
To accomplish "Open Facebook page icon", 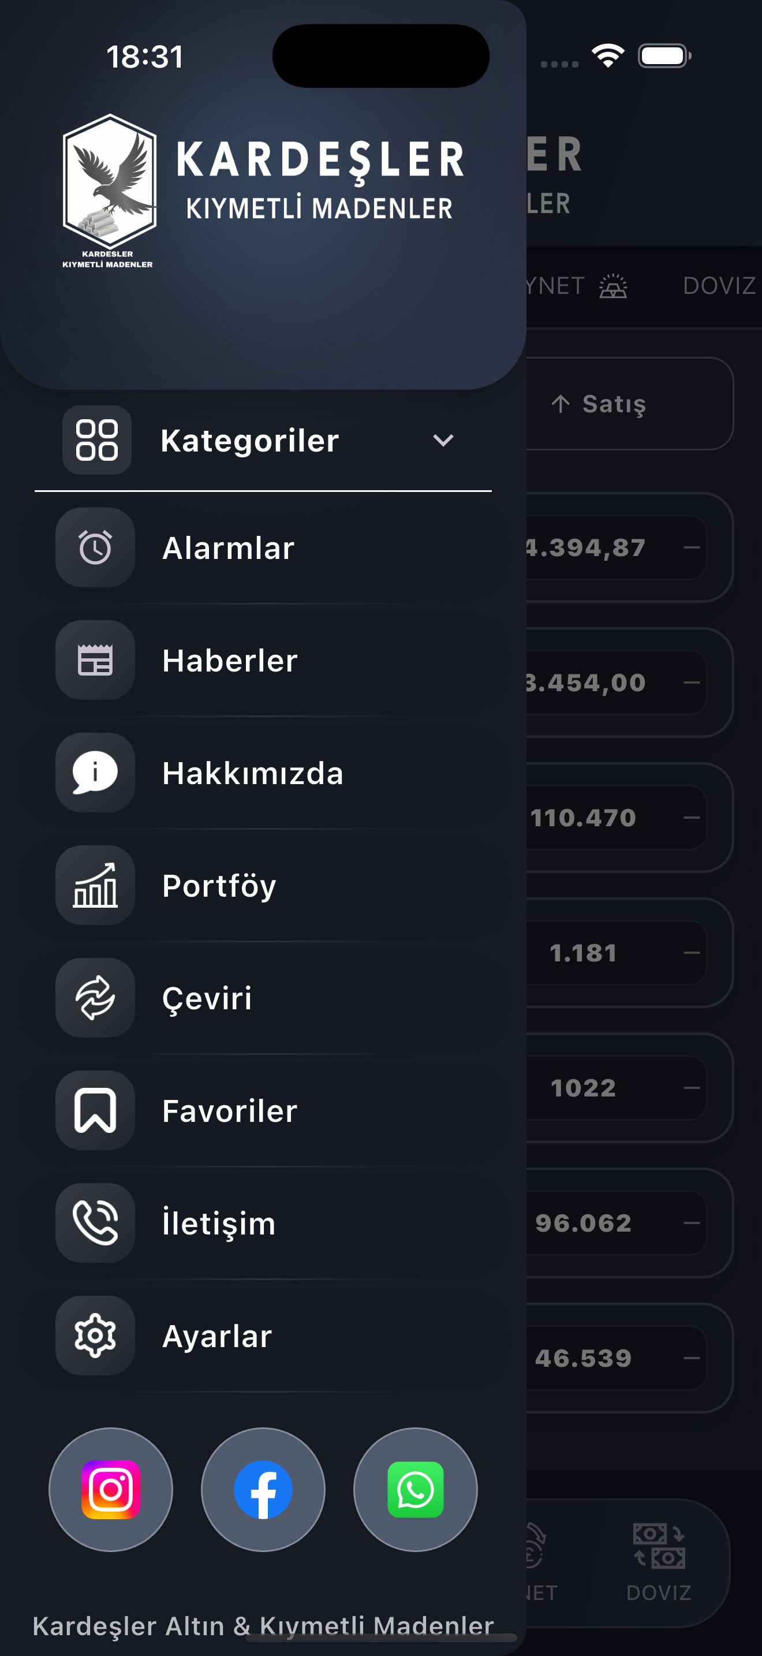I will [x=263, y=1490].
